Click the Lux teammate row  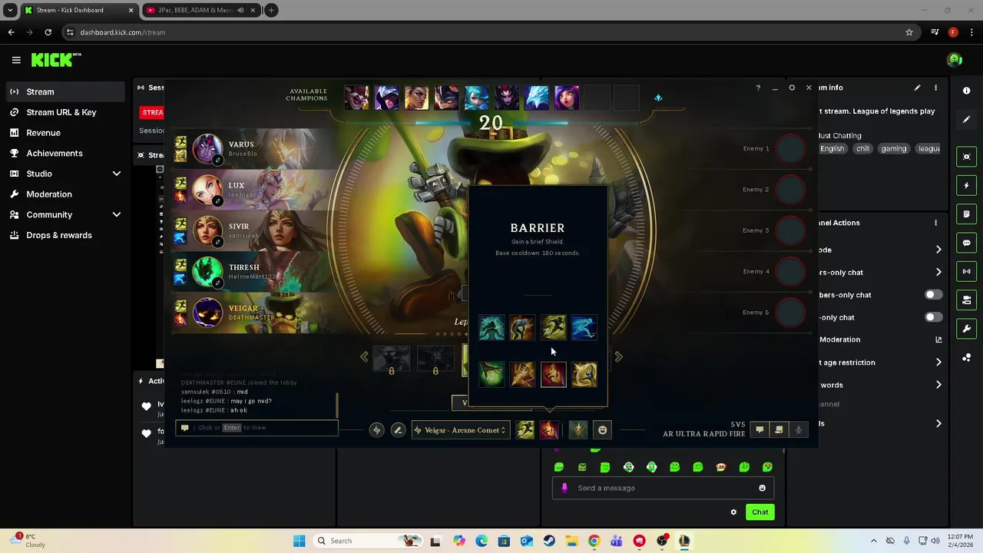click(253, 190)
